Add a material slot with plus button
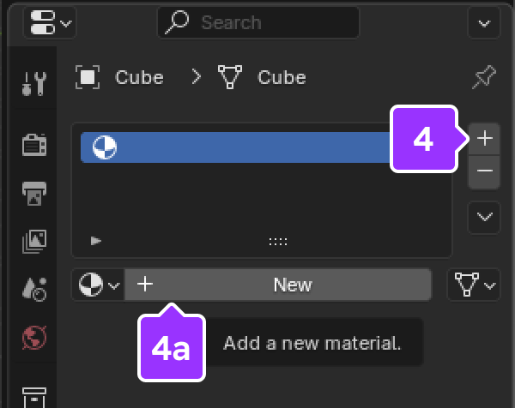The image size is (515, 408). point(485,137)
